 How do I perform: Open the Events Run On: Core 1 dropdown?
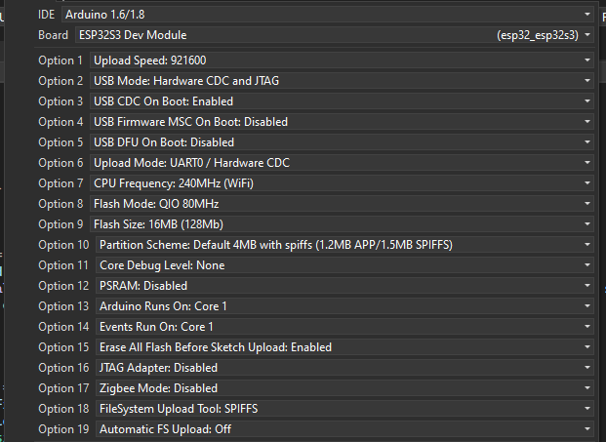click(x=344, y=327)
